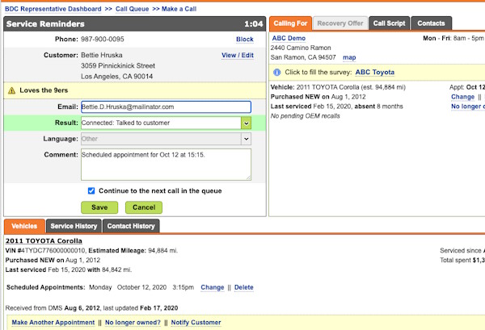The width and height of the screenshot is (485, 330).
Task: Click Make Another Appointment link
Action: [53, 323]
